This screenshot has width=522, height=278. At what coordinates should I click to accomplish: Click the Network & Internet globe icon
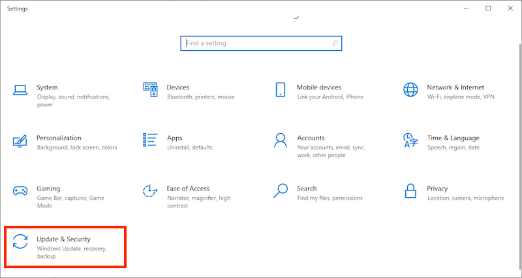[x=410, y=89]
